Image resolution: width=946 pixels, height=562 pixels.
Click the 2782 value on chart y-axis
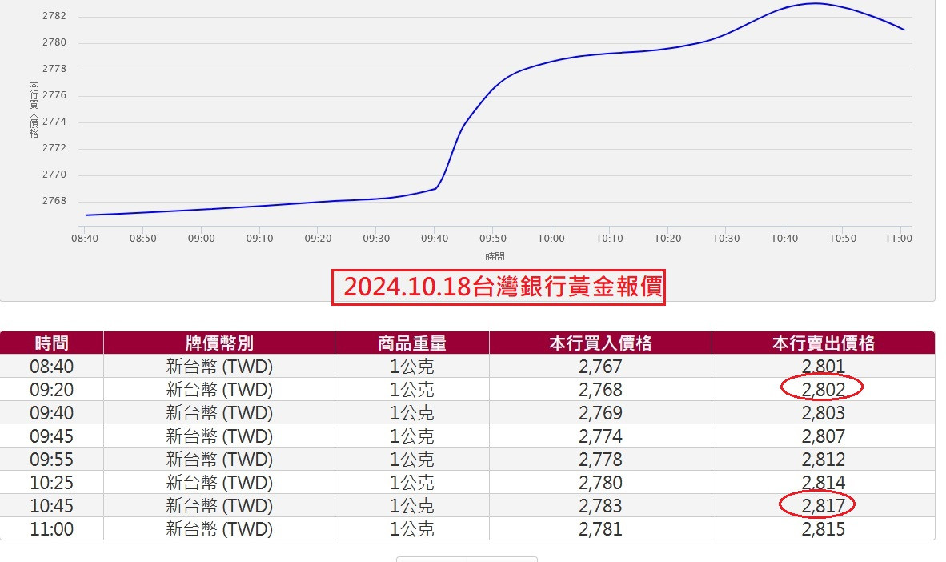click(x=54, y=16)
